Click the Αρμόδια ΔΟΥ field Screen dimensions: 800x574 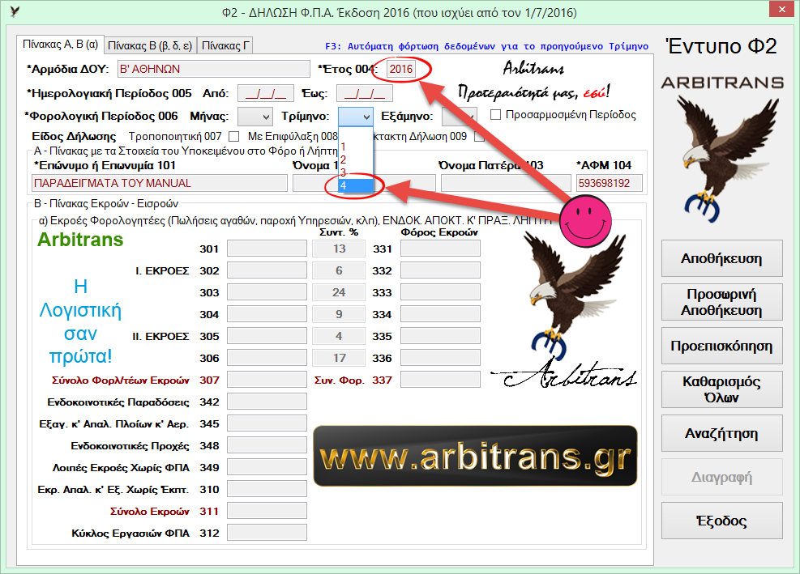click(x=213, y=69)
